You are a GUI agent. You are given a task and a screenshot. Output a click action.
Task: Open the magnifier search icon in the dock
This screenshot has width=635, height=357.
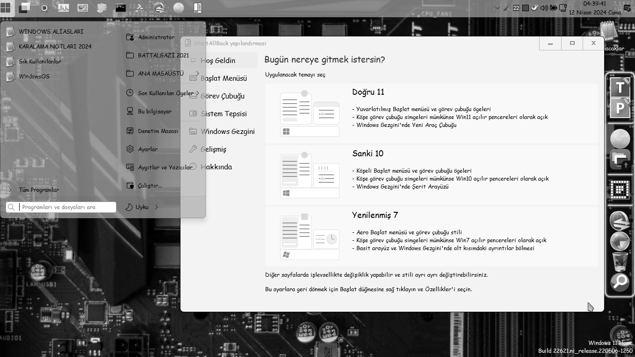click(x=620, y=282)
